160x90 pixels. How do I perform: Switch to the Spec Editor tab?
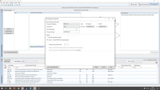point(134,4)
